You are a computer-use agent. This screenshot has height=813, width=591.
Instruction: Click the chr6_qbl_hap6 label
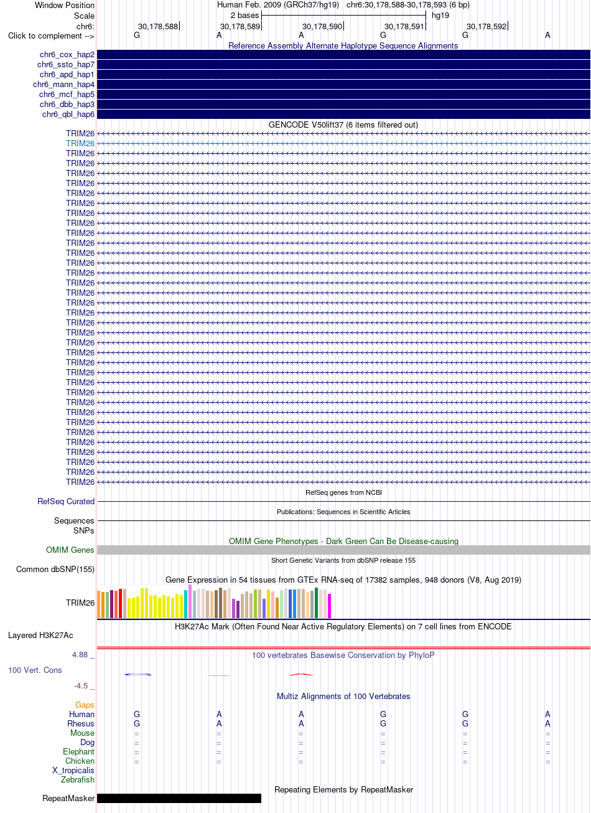coord(68,115)
